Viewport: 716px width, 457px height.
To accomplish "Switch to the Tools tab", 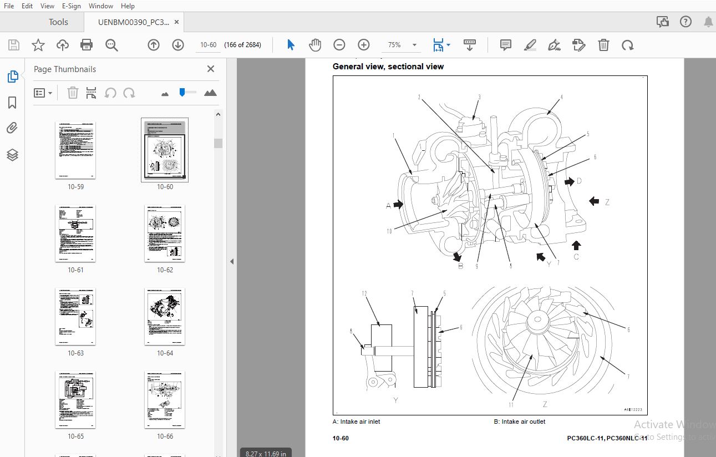I will pyautogui.click(x=58, y=22).
